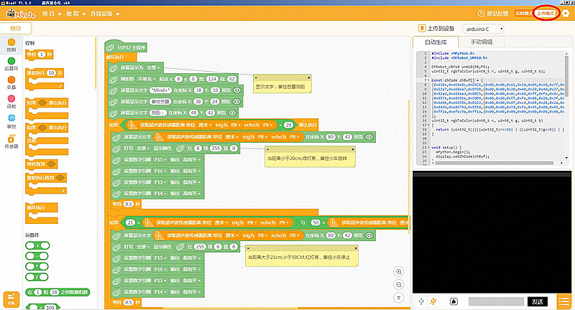Screen dimensions: 575x310
Task: Open the 变量 (Variables) block category
Action: [11, 82]
